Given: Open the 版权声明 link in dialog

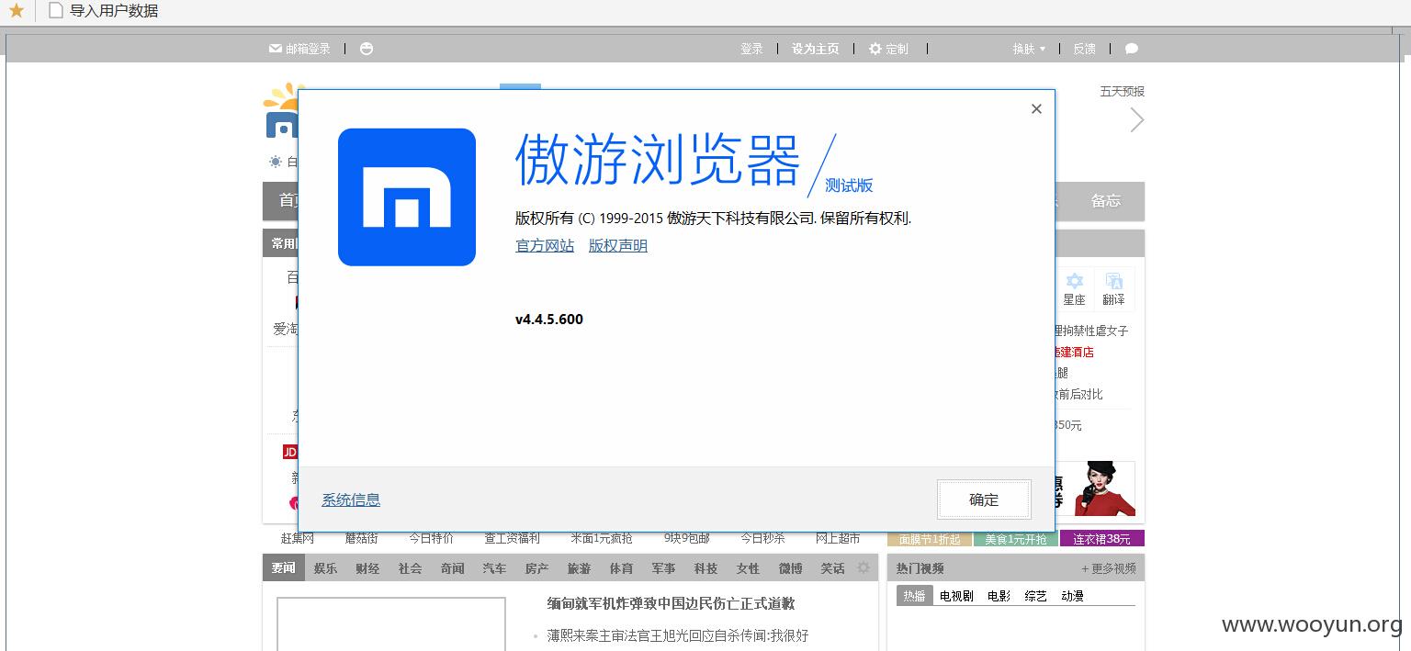Looking at the screenshot, I should point(618,245).
